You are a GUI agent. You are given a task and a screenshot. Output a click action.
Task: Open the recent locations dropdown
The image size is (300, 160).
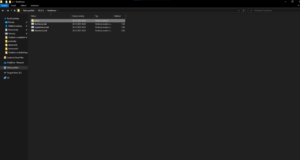[11, 10]
